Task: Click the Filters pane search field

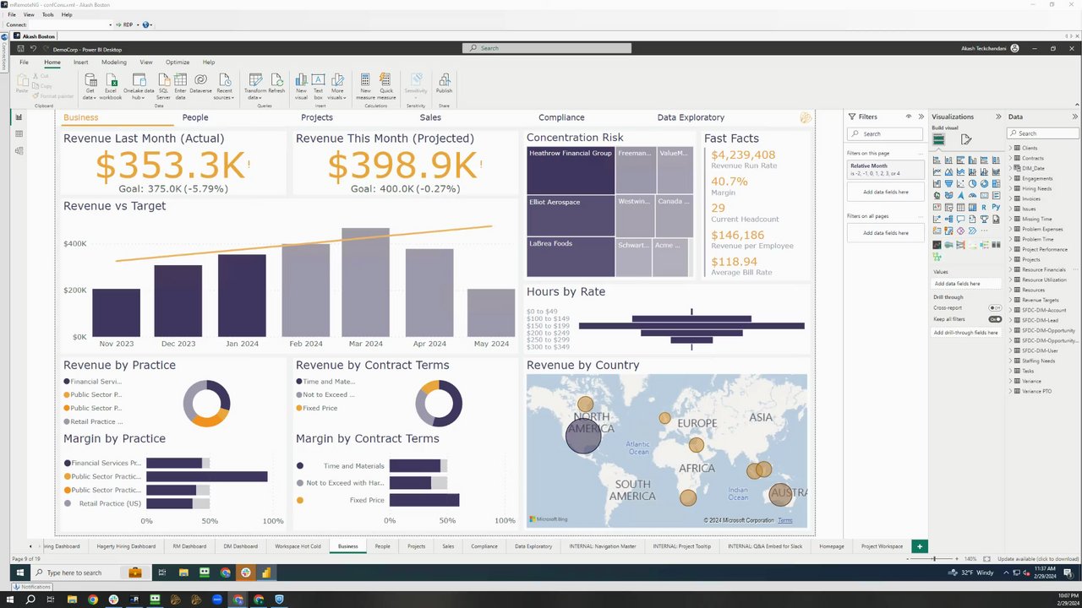Action: 887,133
